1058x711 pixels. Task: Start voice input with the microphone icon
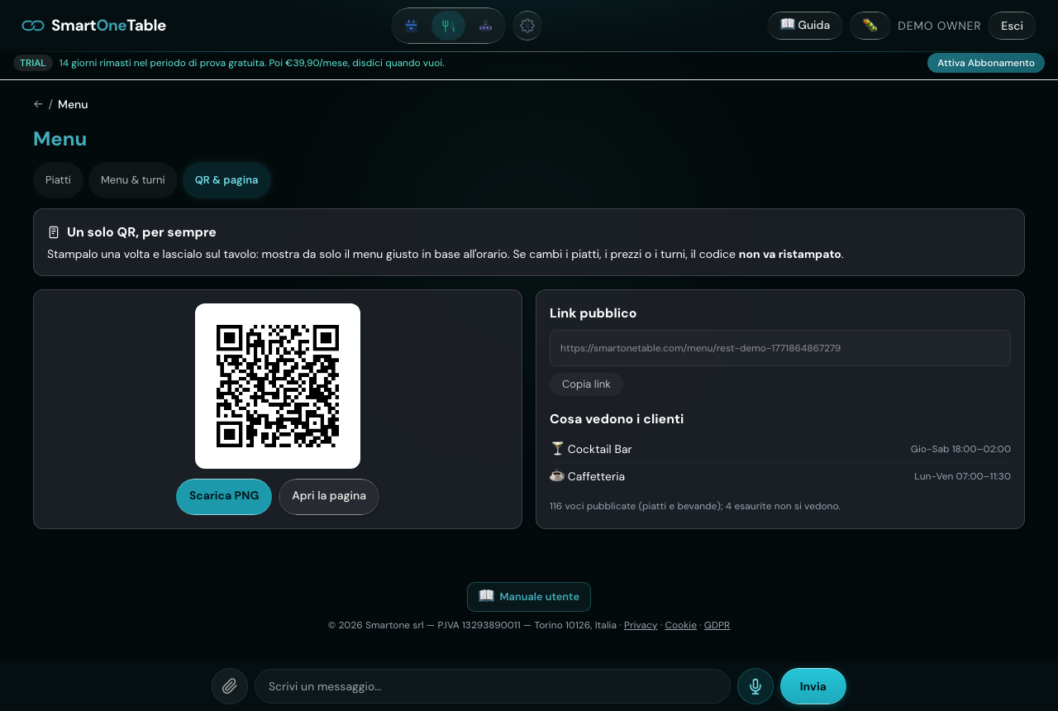(x=755, y=686)
